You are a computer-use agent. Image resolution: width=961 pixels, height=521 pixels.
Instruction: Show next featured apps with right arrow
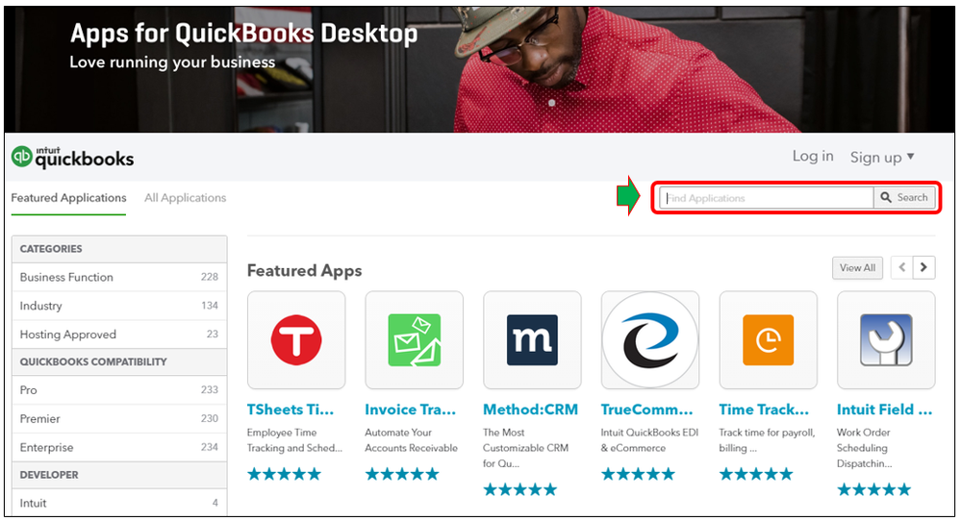click(923, 267)
